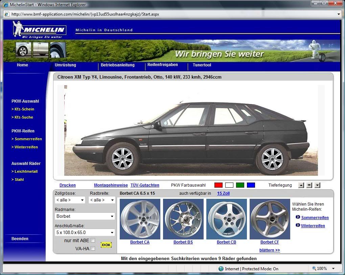Go to the Home menu item
The image size is (345, 275).
22,65
